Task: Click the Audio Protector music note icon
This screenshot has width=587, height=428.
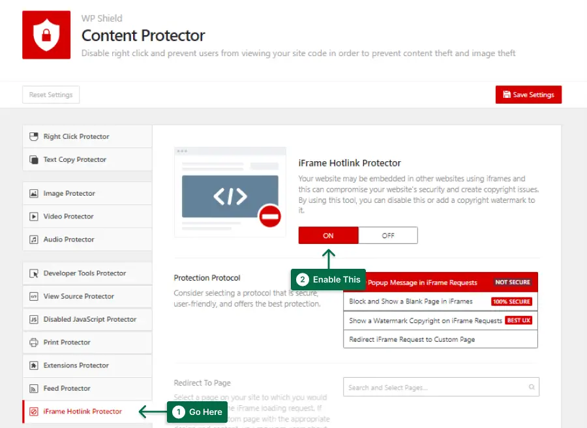Action: pyautogui.click(x=34, y=239)
